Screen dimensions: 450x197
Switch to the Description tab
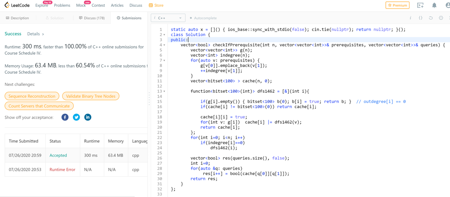coord(18,18)
